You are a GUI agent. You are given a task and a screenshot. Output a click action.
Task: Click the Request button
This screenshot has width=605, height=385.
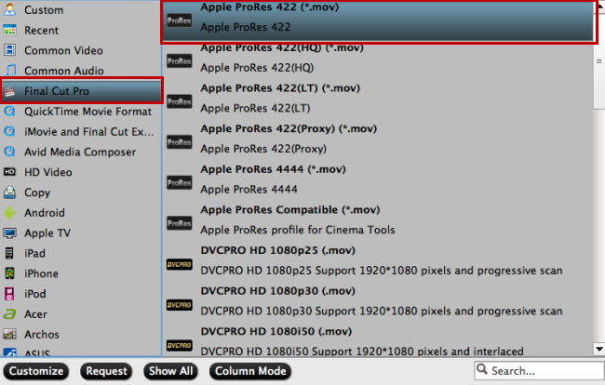[106, 371]
